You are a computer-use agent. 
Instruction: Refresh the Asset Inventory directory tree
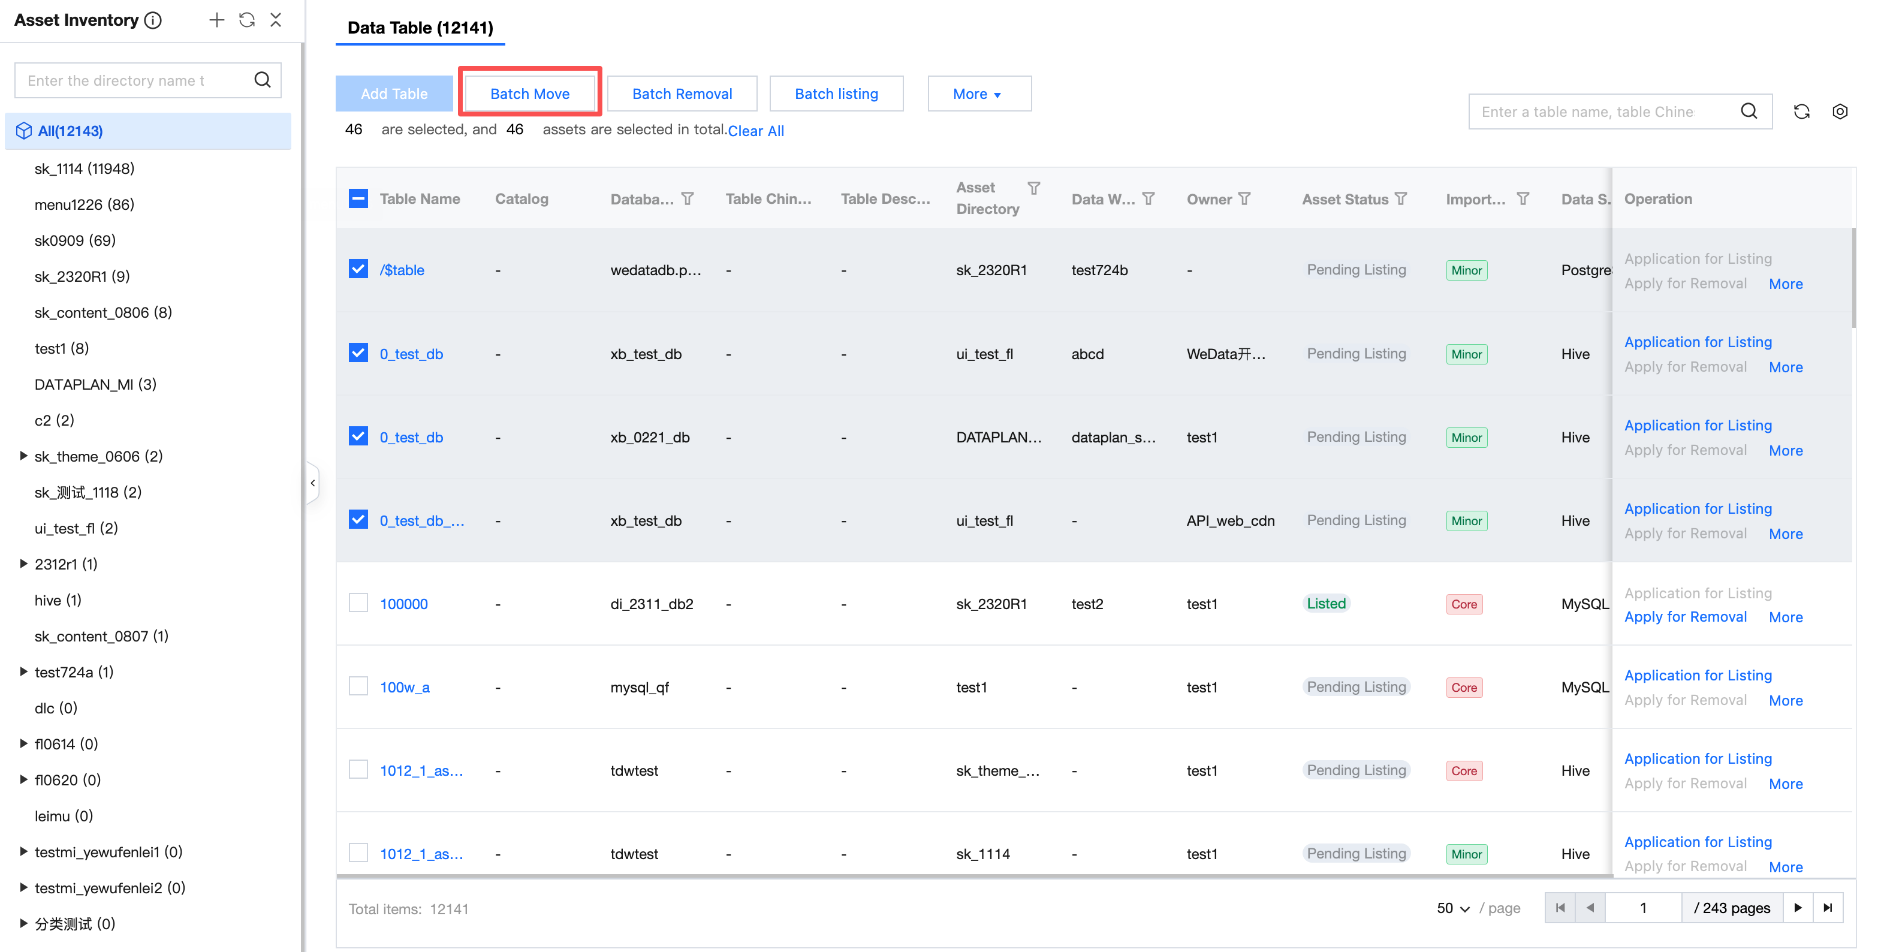click(x=247, y=20)
